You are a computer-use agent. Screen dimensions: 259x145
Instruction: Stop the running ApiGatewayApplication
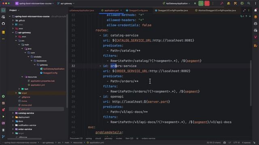[207, 4]
